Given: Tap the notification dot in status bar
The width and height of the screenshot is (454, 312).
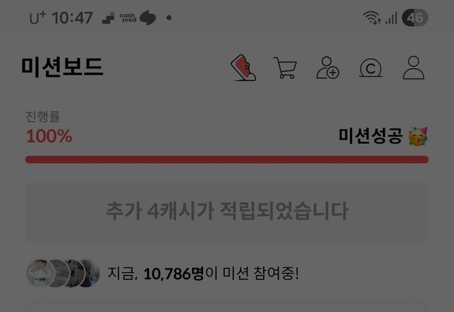Looking at the screenshot, I should (169, 18).
